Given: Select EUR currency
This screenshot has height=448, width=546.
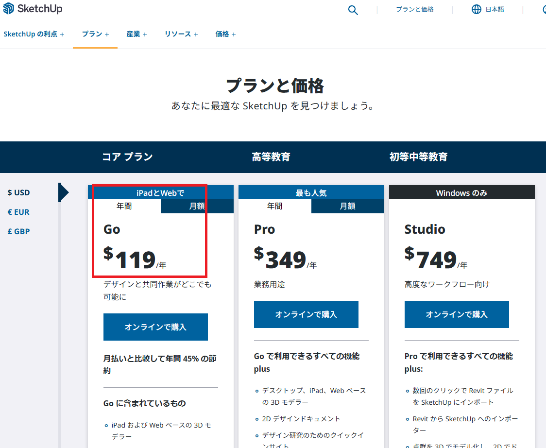Looking at the screenshot, I should (18, 212).
